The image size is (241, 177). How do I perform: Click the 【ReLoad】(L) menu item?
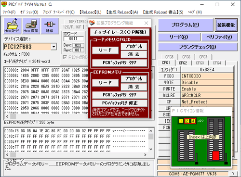(91, 12)
